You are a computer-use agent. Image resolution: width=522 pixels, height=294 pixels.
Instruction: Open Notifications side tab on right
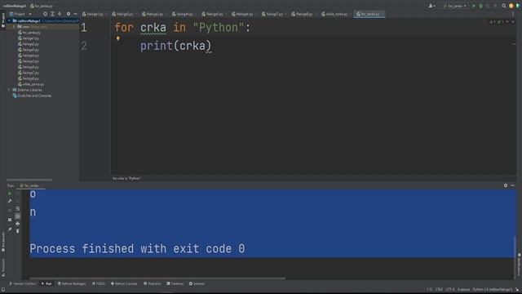pyautogui.click(x=519, y=264)
